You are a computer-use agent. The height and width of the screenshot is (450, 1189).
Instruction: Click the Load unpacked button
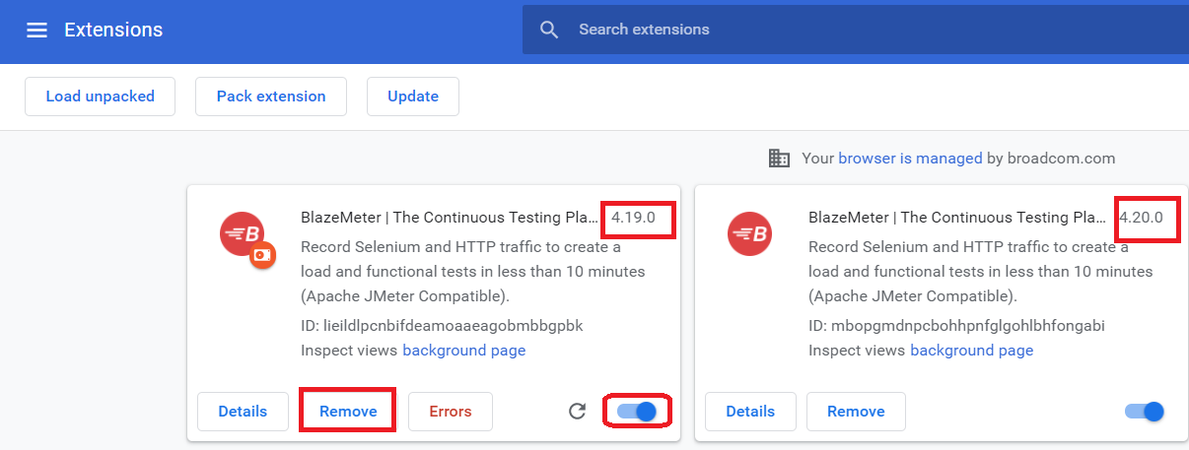point(100,96)
